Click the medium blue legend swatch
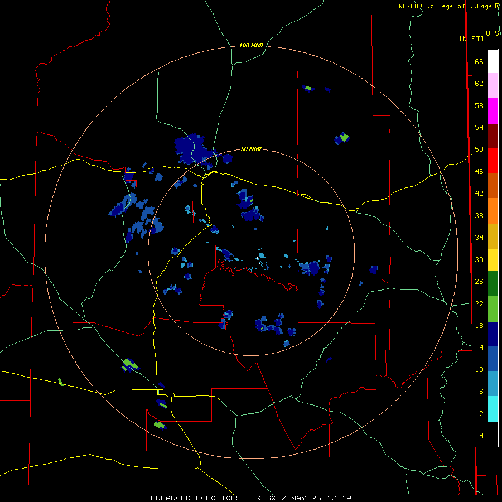 pos(493,359)
